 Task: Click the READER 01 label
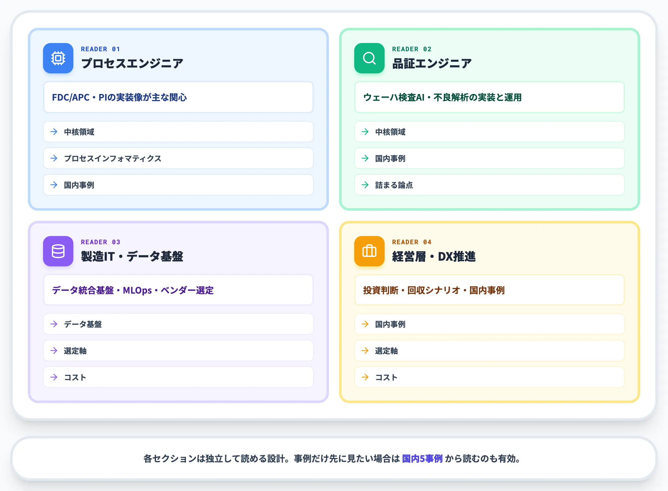click(x=101, y=49)
